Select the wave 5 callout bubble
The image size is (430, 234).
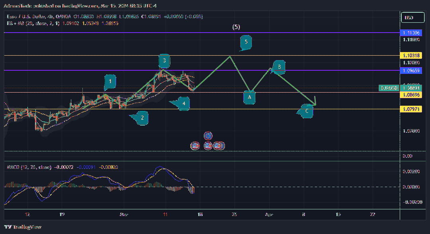(246, 43)
